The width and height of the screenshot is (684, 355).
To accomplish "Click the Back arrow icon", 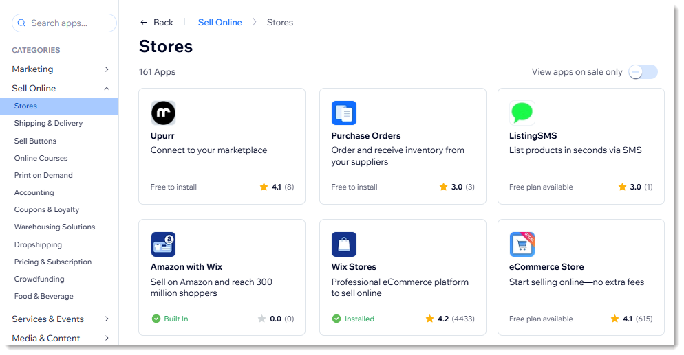I will (x=144, y=23).
